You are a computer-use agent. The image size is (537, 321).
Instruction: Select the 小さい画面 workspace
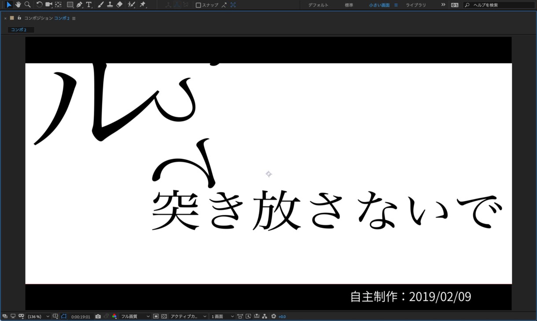pos(379,5)
